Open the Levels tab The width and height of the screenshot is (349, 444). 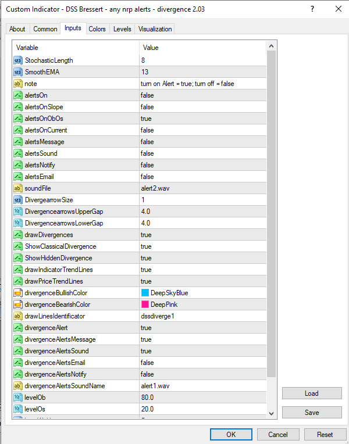122,29
